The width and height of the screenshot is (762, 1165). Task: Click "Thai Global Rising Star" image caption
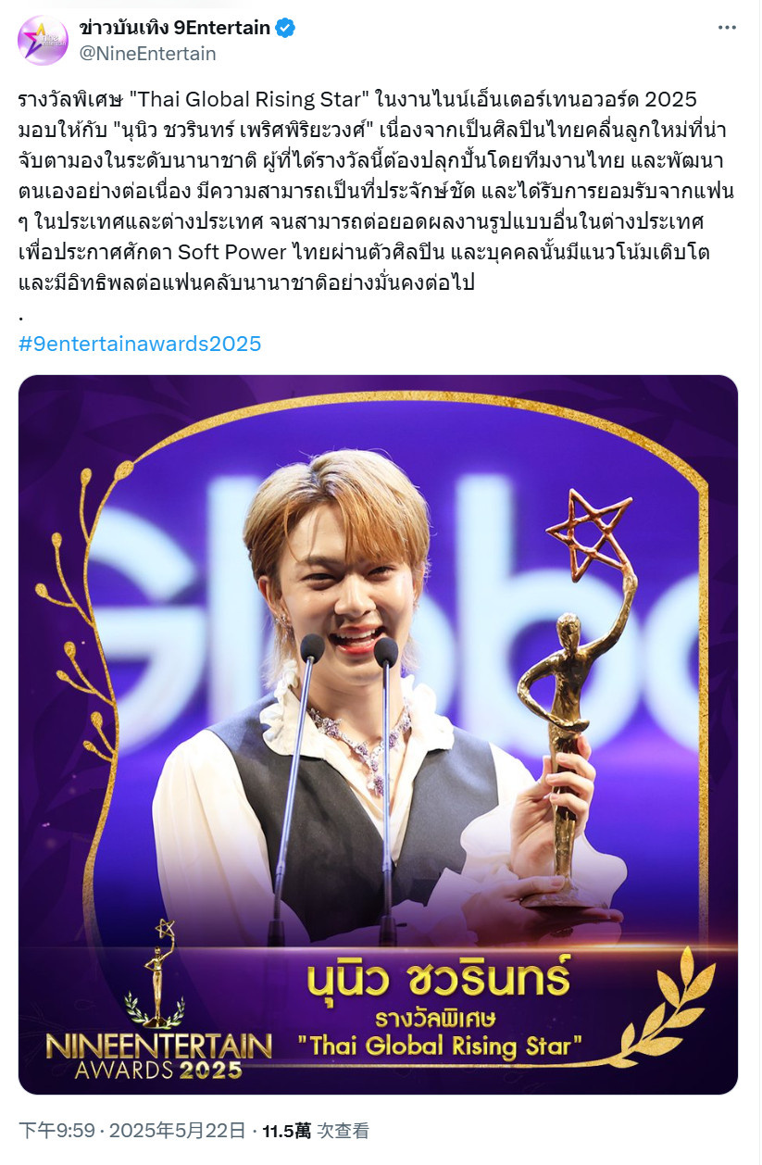[440, 1046]
